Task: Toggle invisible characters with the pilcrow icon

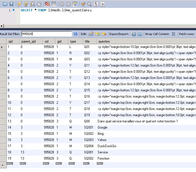Action: 96,4
